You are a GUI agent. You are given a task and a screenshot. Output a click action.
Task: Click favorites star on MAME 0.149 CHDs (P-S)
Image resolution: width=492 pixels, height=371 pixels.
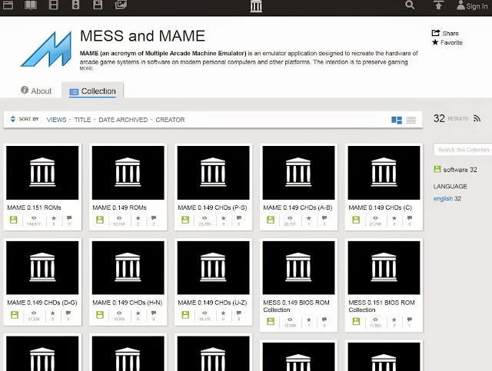[x=224, y=218]
